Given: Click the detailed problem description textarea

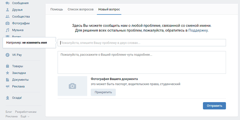Looking at the screenshot, I should (142, 62).
